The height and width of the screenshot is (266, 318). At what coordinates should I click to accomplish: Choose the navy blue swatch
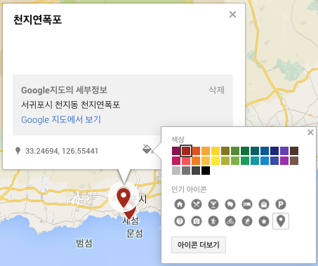tap(274, 151)
